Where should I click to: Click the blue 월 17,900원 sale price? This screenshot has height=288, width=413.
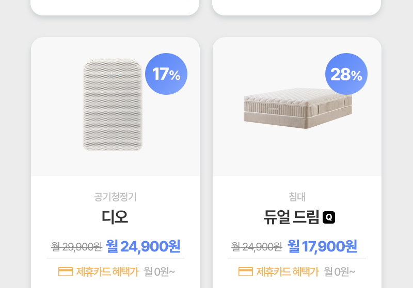point(322,246)
